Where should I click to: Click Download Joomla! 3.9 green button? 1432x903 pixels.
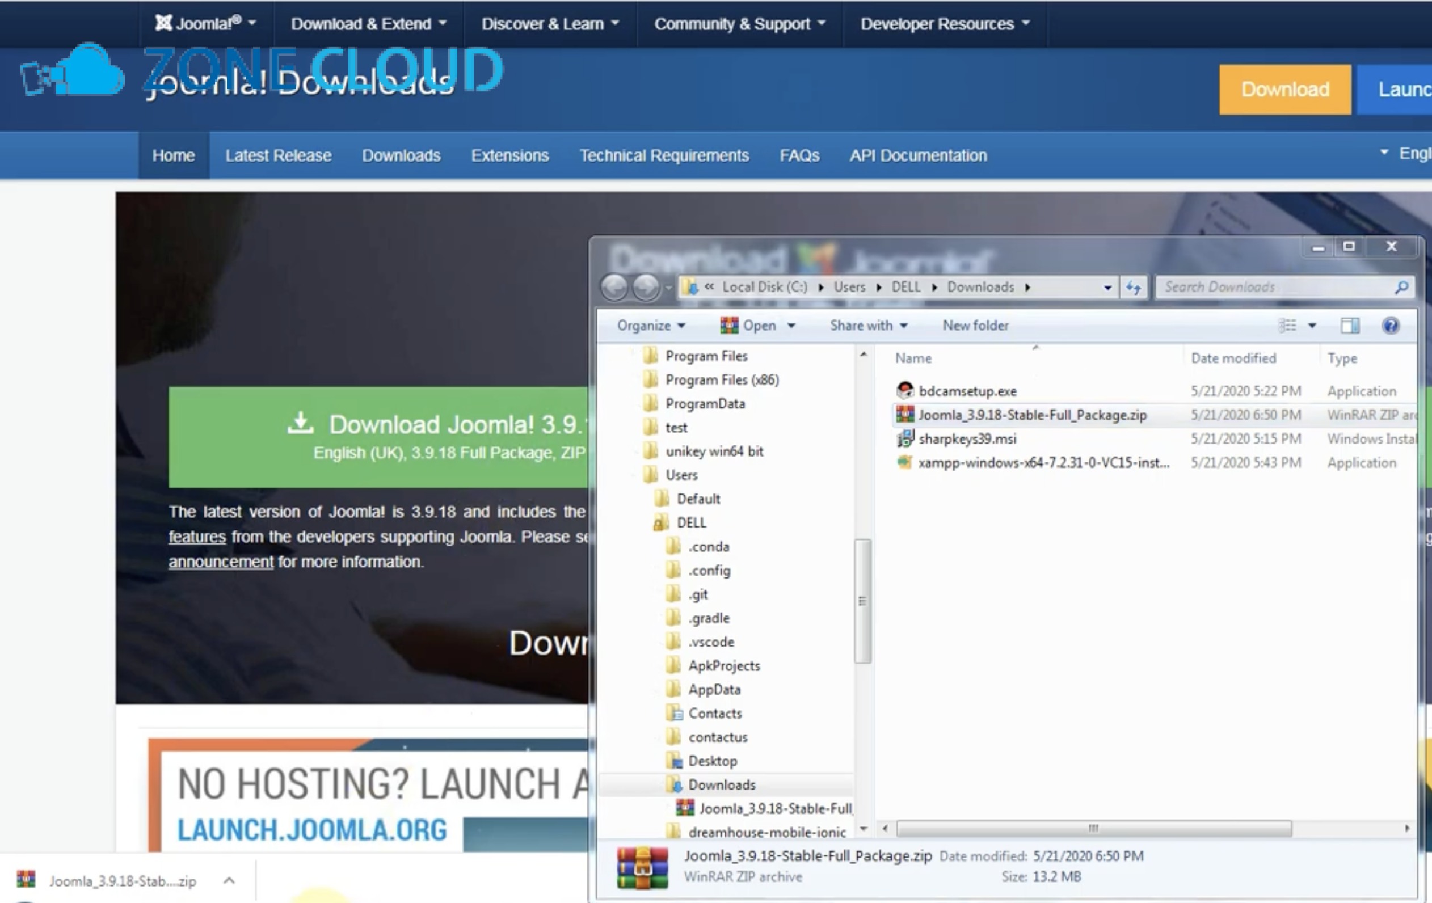379,437
